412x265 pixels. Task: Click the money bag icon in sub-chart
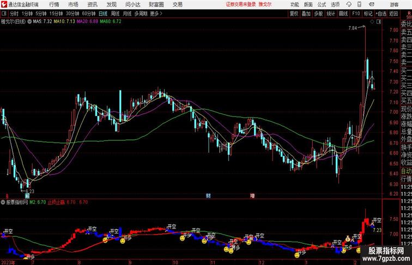tap(348, 239)
